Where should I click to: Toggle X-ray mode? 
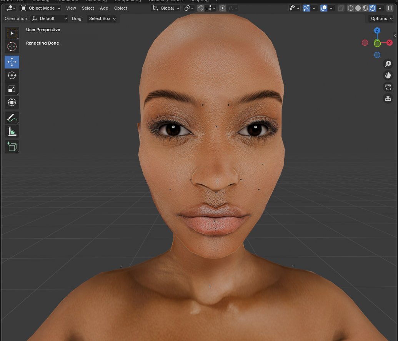[x=341, y=8]
